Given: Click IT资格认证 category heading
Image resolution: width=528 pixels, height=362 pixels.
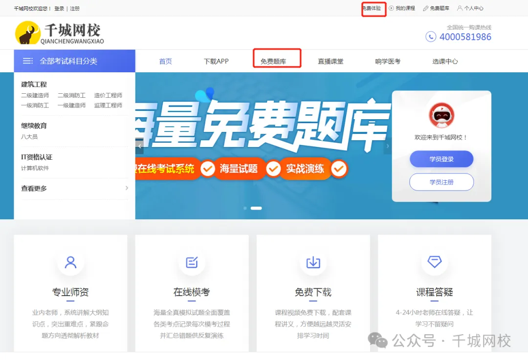Looking at the screenshot, I should (x=37, y=157).
